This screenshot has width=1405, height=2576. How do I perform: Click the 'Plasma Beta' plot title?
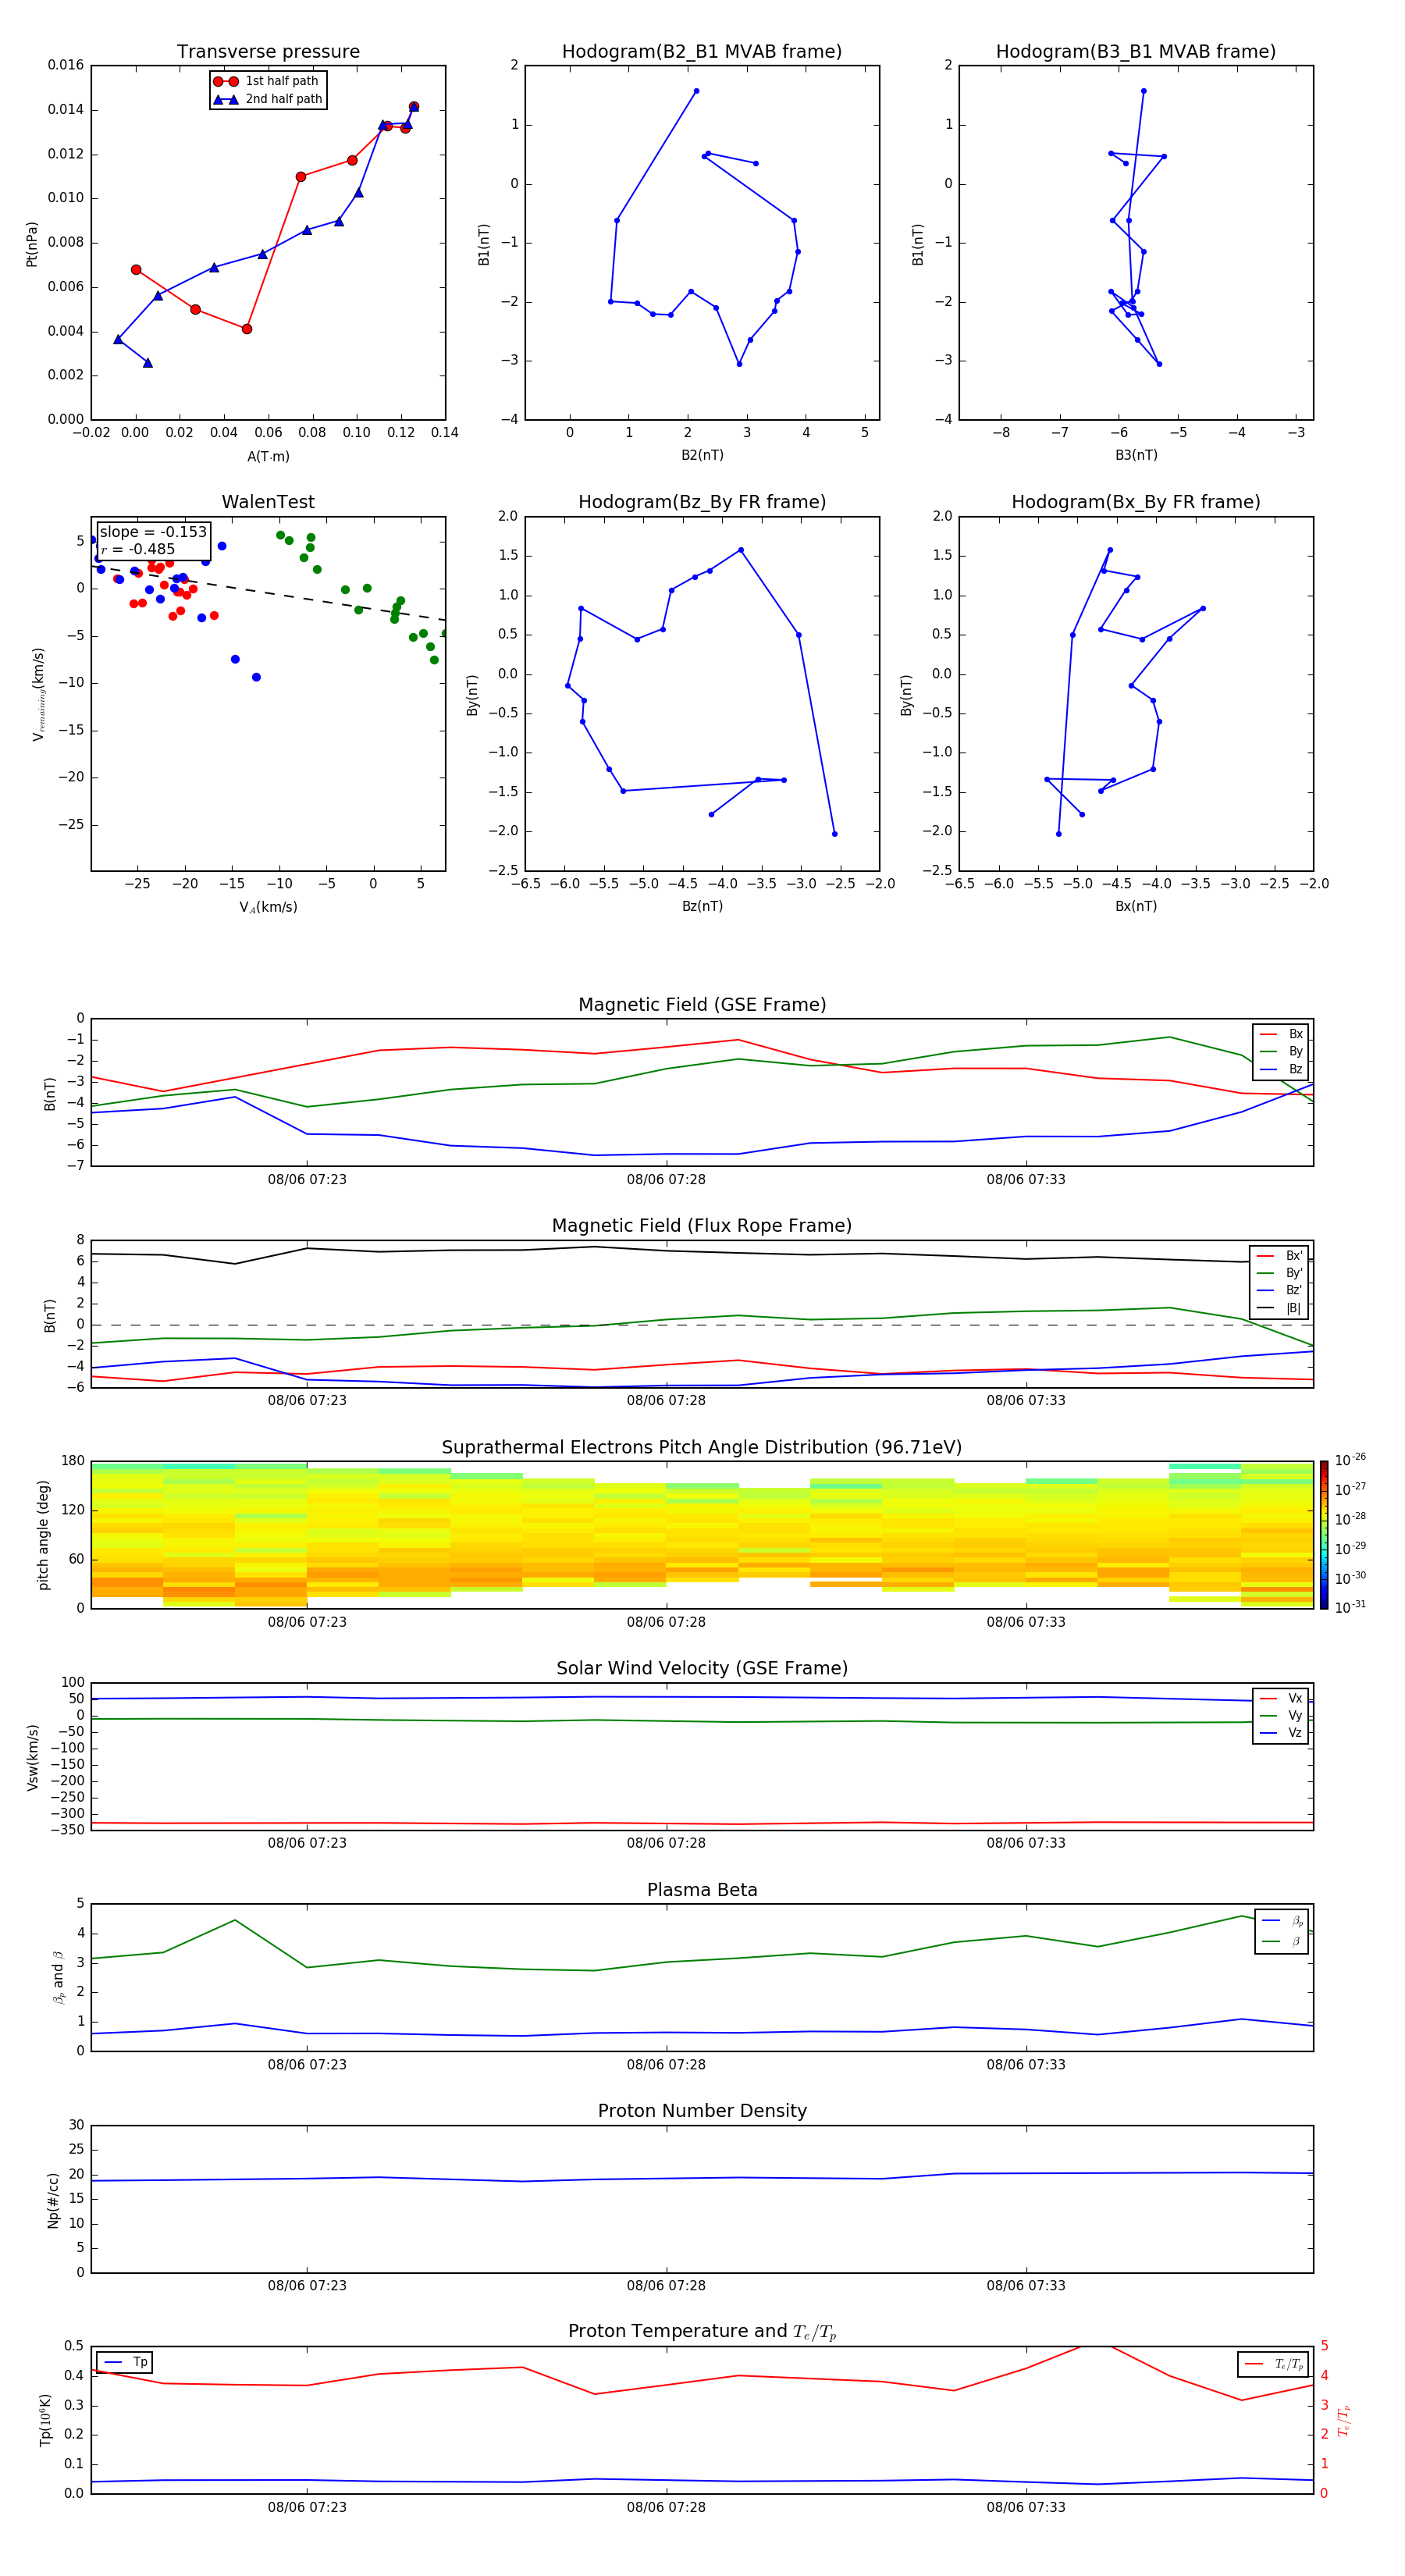702,1890
